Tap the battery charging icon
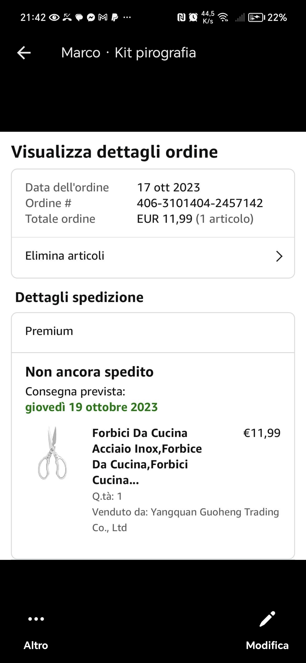Viewport: 306px width, 663px height. coord(256,18)
